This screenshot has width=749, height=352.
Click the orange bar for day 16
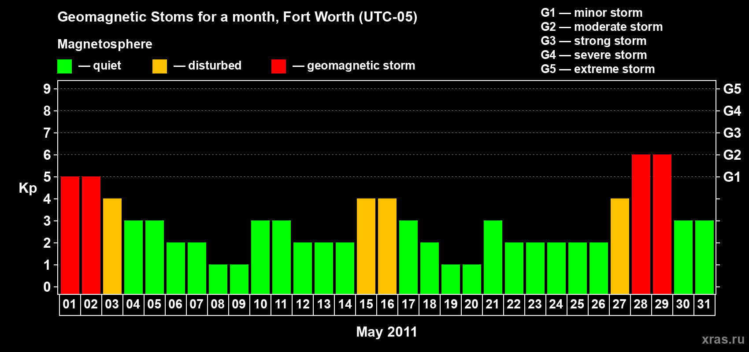[387, 246]
